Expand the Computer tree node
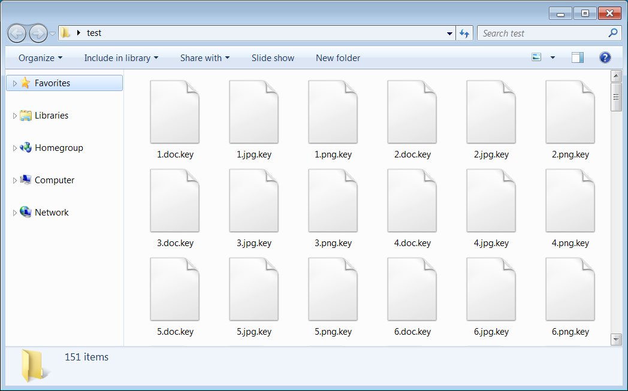Screen dimensions: 628x391 [x=15, y=180]
